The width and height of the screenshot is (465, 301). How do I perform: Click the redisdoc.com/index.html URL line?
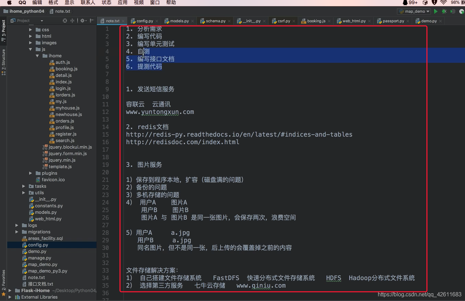point(183,142)
